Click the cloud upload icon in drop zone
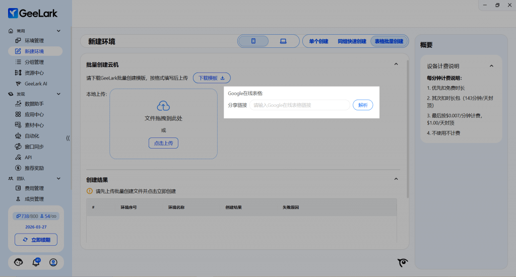The height and width of the screenshot is (277, 516). pyautogui.click(x=163, y=106)
